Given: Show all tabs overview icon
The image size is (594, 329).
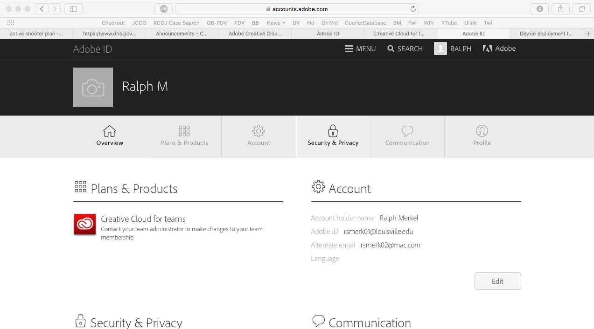Looking at the screenshot, I should click(x=581, y=9).
